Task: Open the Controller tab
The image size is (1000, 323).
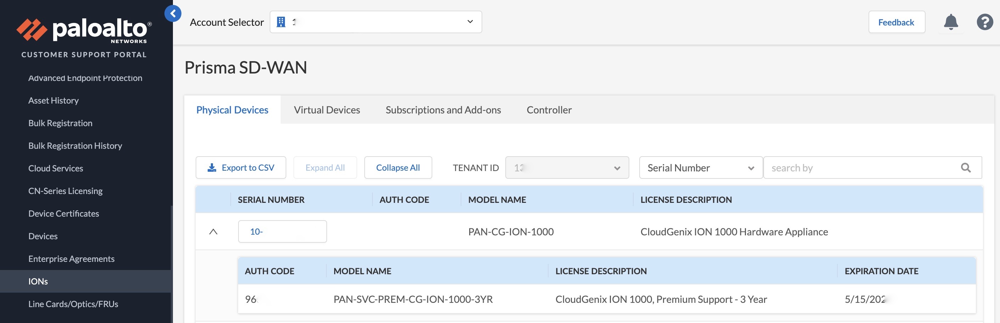Action: pos(549,110)
